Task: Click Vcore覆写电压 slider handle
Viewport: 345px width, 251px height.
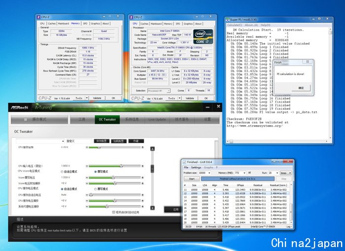Action: tap(113, 178)
